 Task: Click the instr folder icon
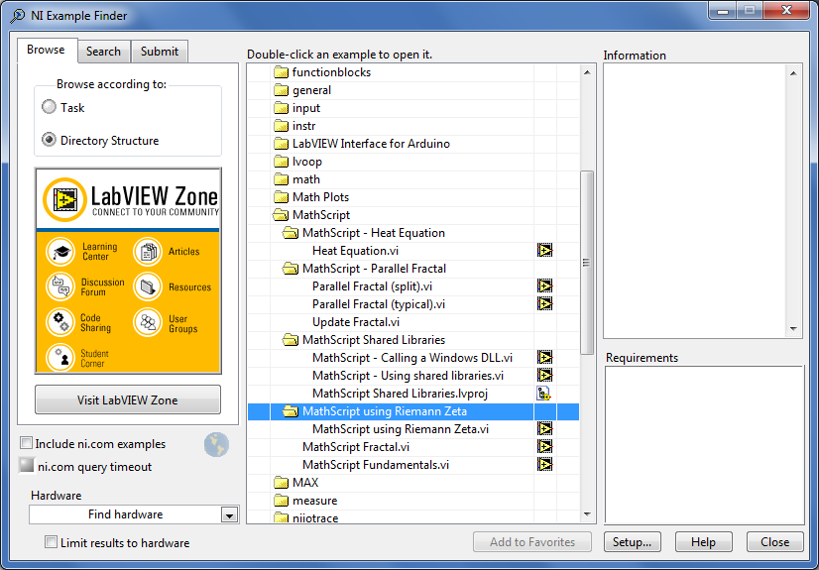[x=281, y=126]
